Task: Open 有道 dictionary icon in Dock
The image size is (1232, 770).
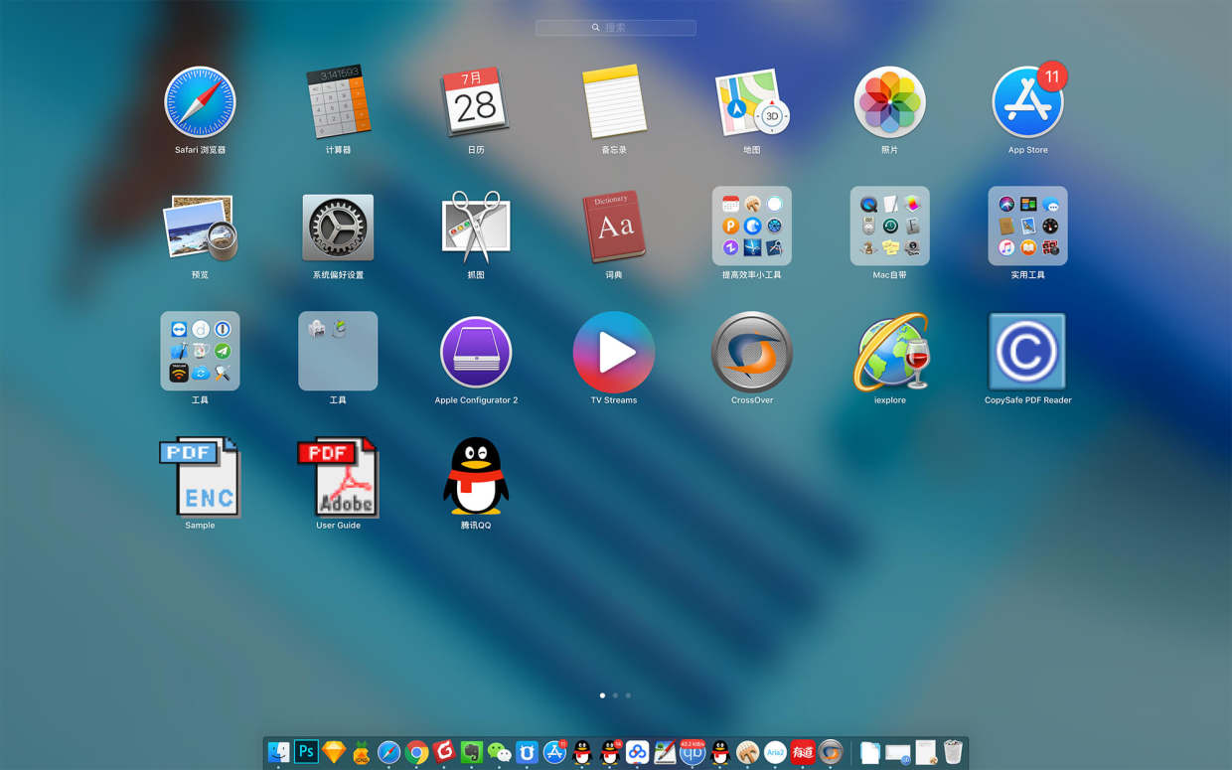Action: (803, 752)
